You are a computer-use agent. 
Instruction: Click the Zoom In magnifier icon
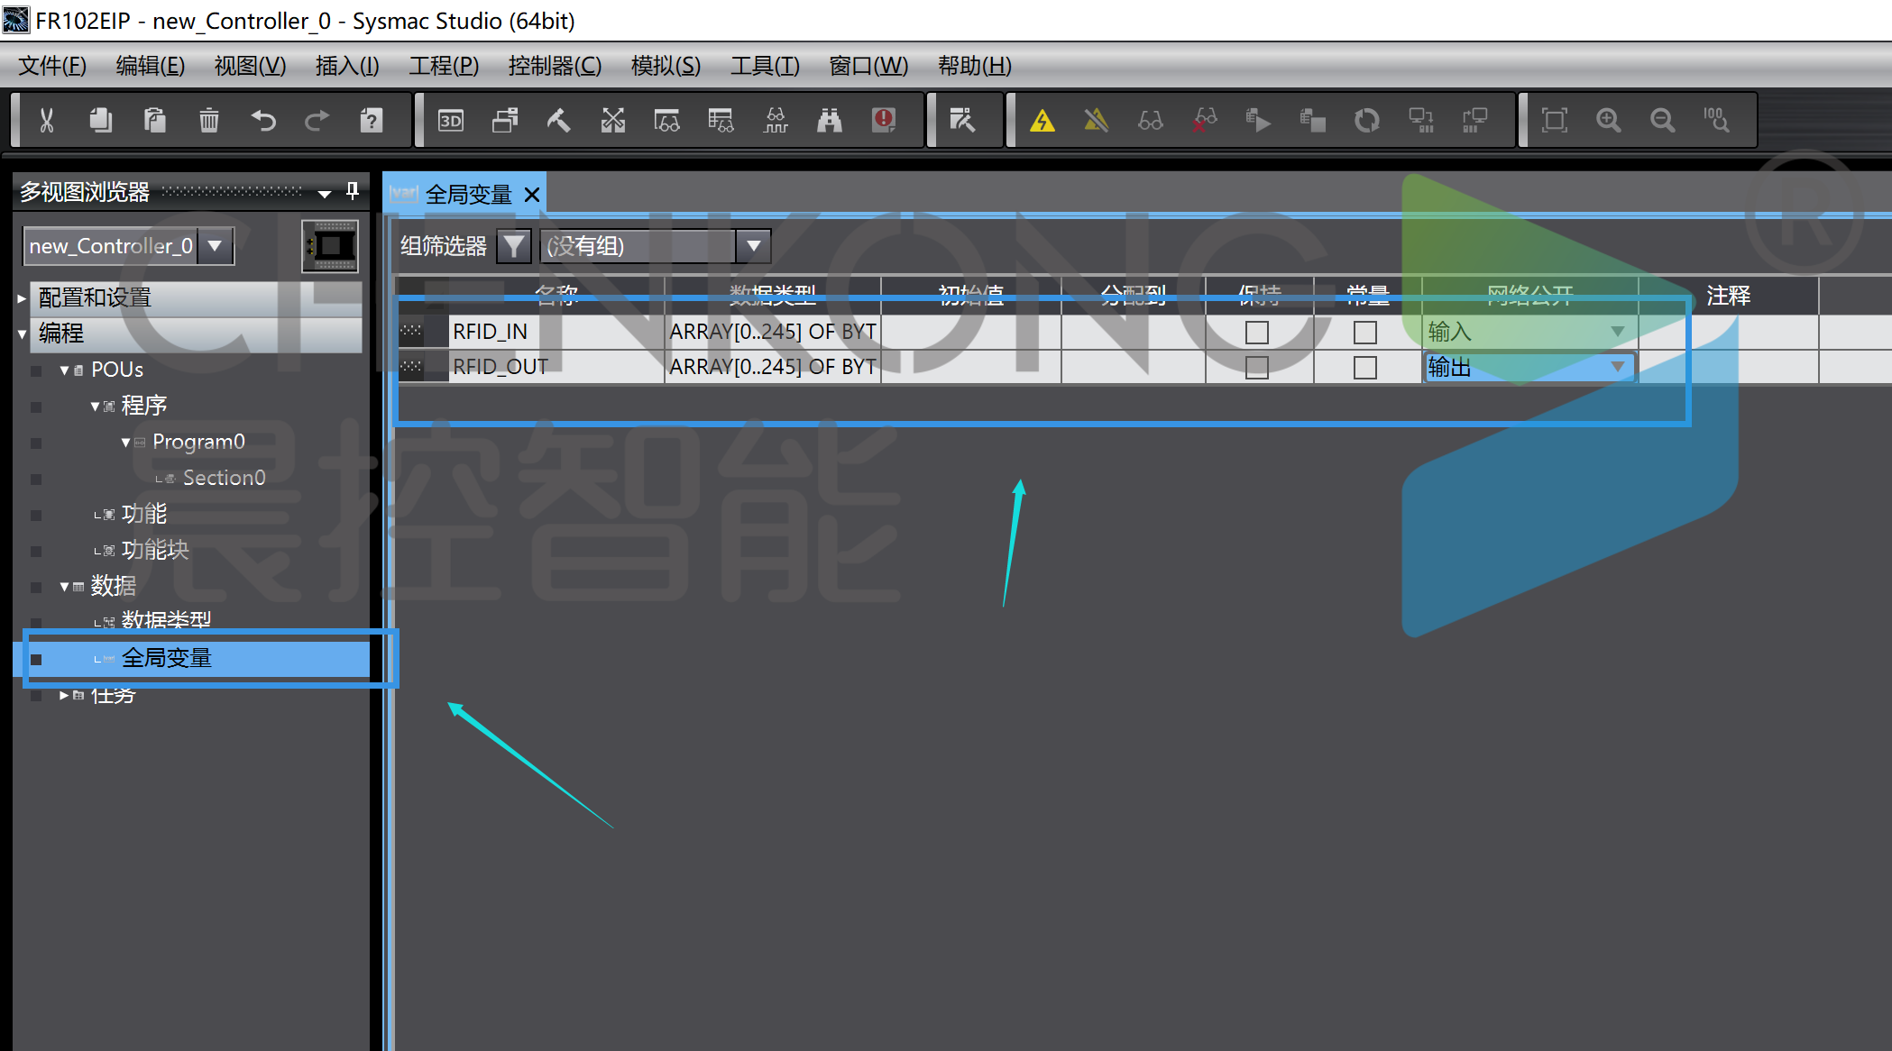point(1609,120)
